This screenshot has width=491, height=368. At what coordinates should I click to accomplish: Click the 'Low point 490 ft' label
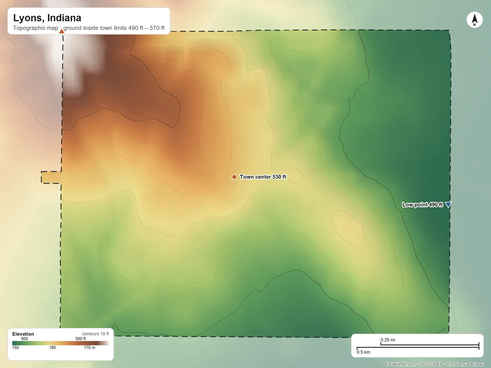click(x=422, y=205)
